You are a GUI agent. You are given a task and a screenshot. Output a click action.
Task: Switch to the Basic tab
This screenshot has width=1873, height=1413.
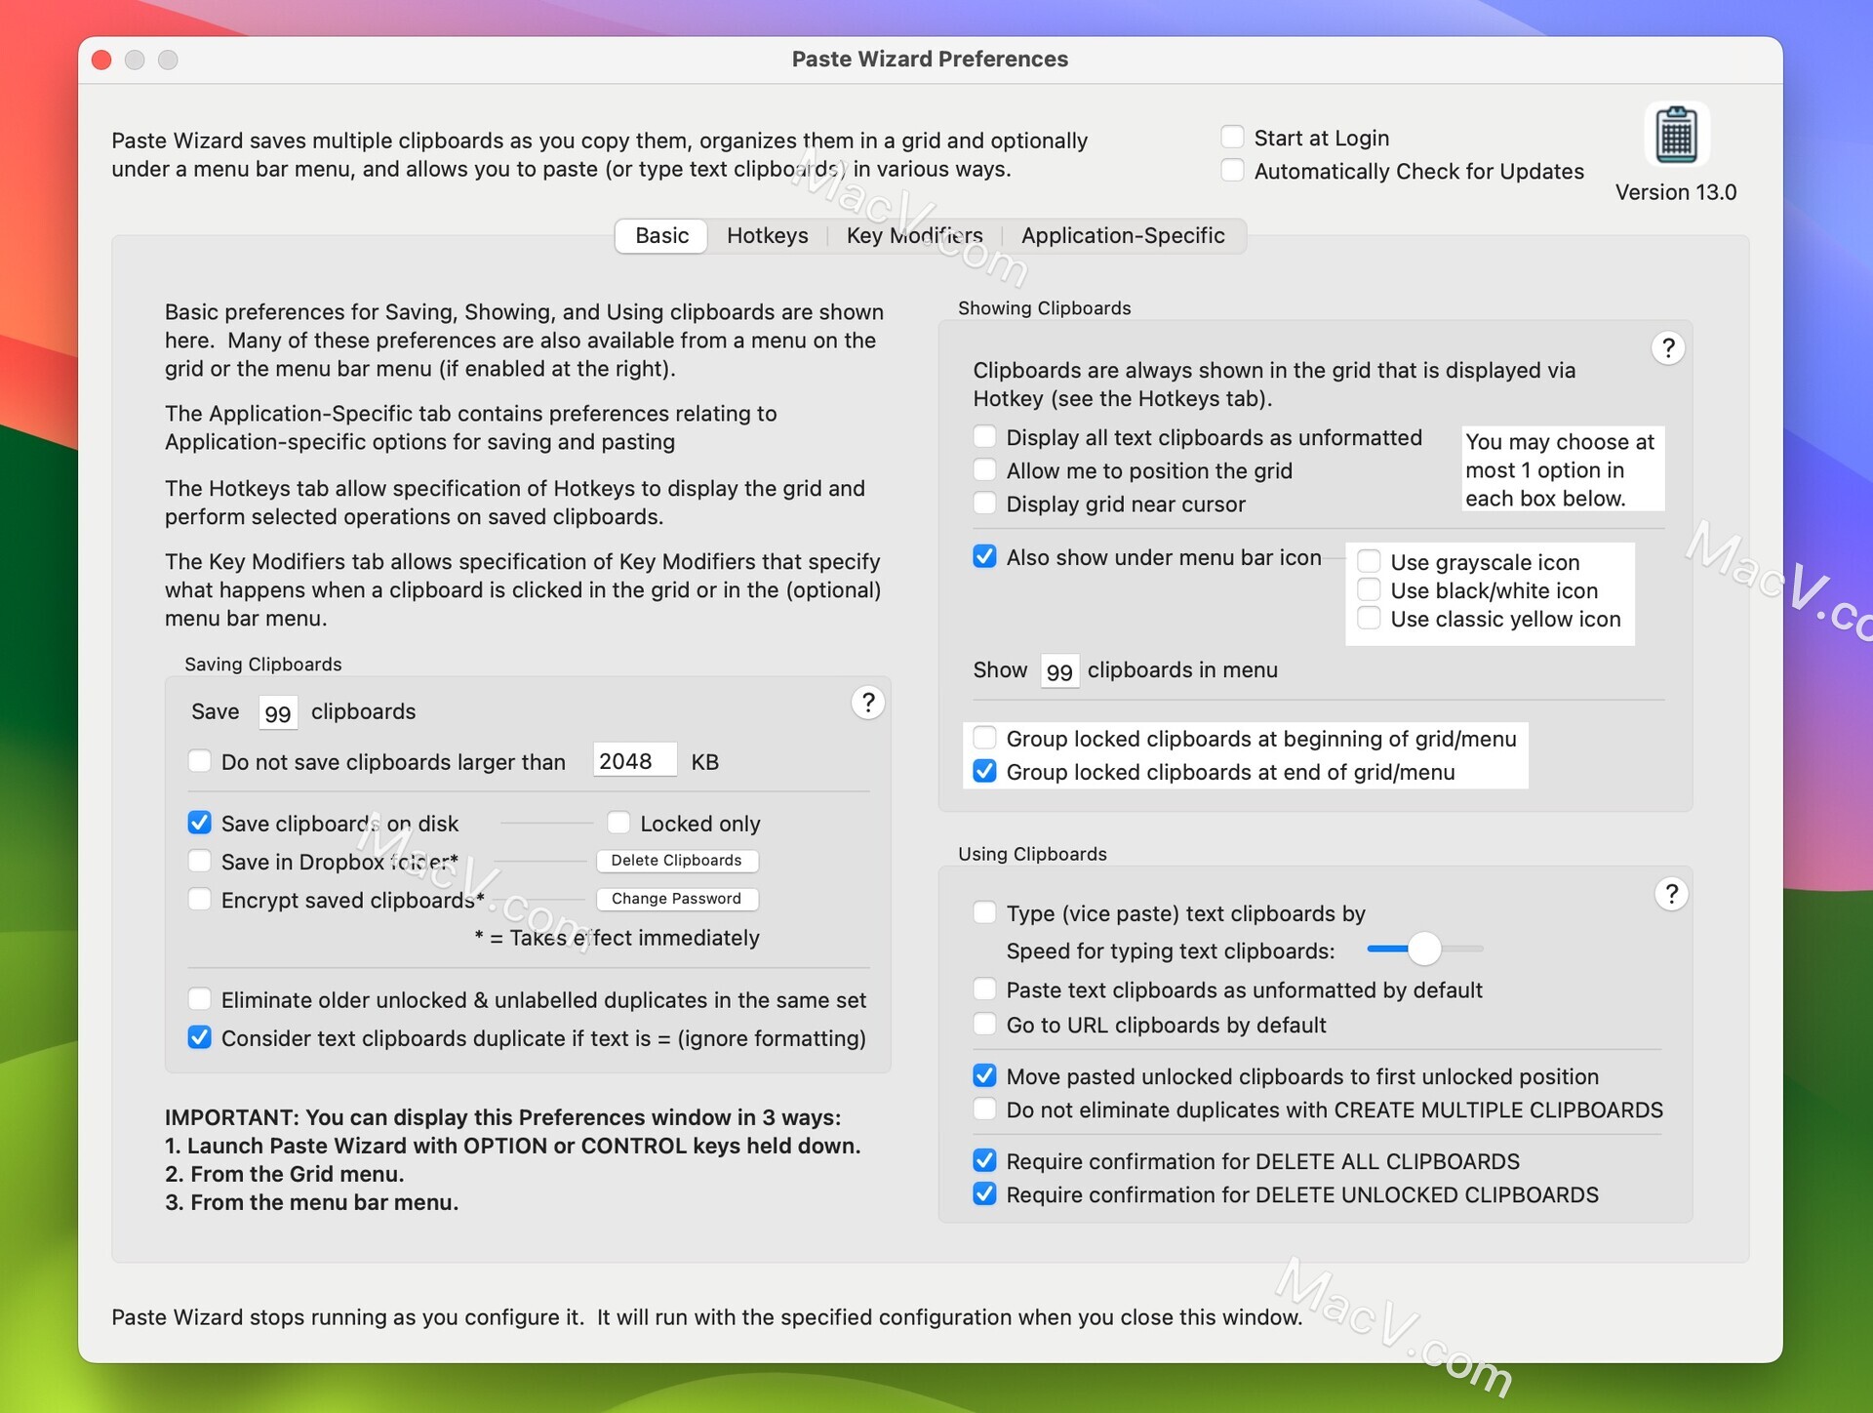coord(661,235)
